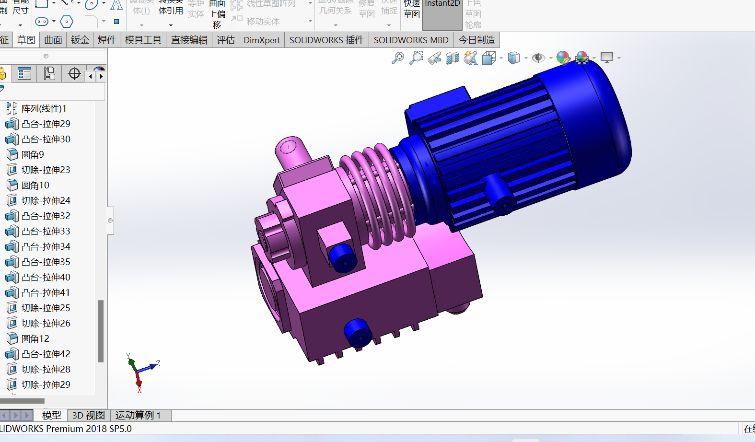Select the polygon sketch tool
This screenshot has width=755, height=442.
67,21
